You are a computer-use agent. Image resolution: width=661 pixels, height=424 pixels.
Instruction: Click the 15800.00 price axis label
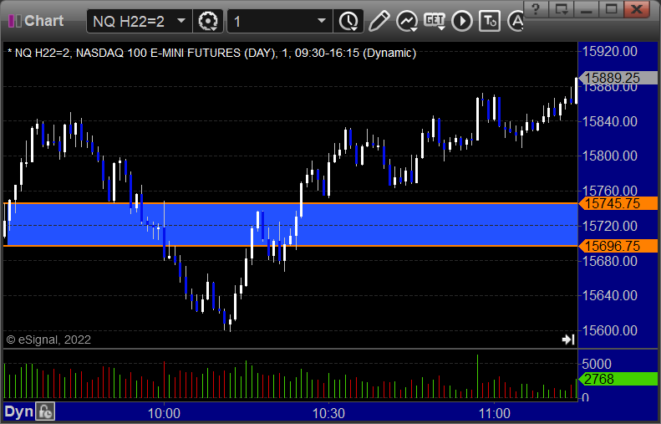tap(609, 156)
